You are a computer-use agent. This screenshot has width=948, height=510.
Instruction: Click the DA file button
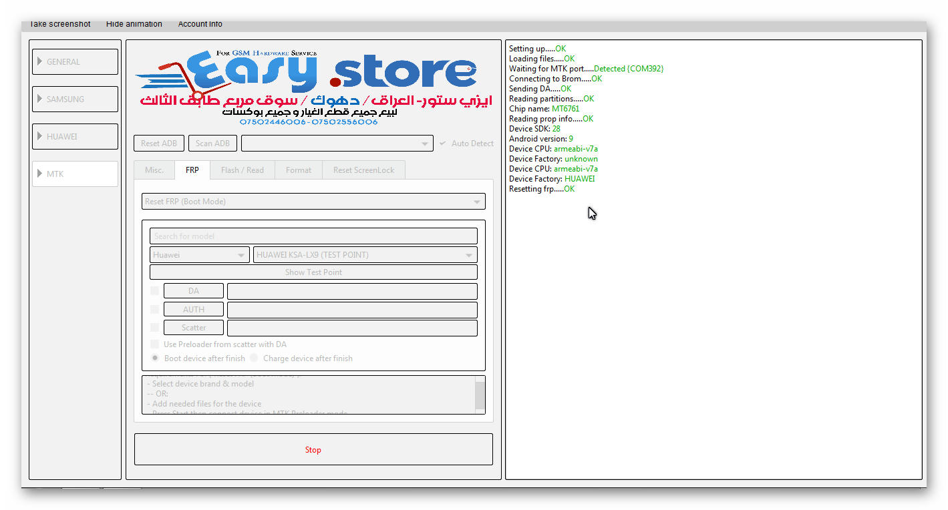(x=194, y=291)
